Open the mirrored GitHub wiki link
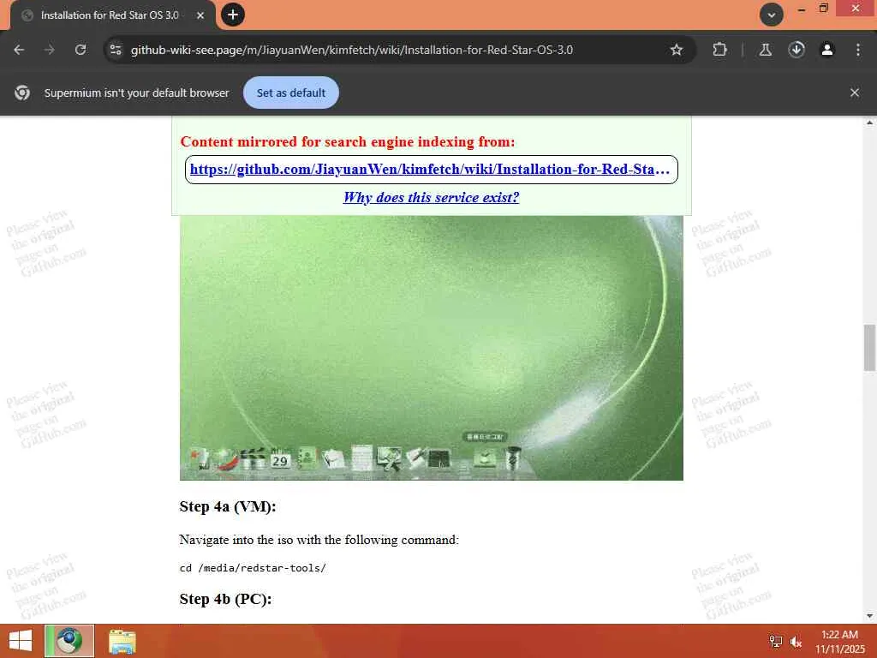Viewport: 877px width, 658px height. click(430, 170)
